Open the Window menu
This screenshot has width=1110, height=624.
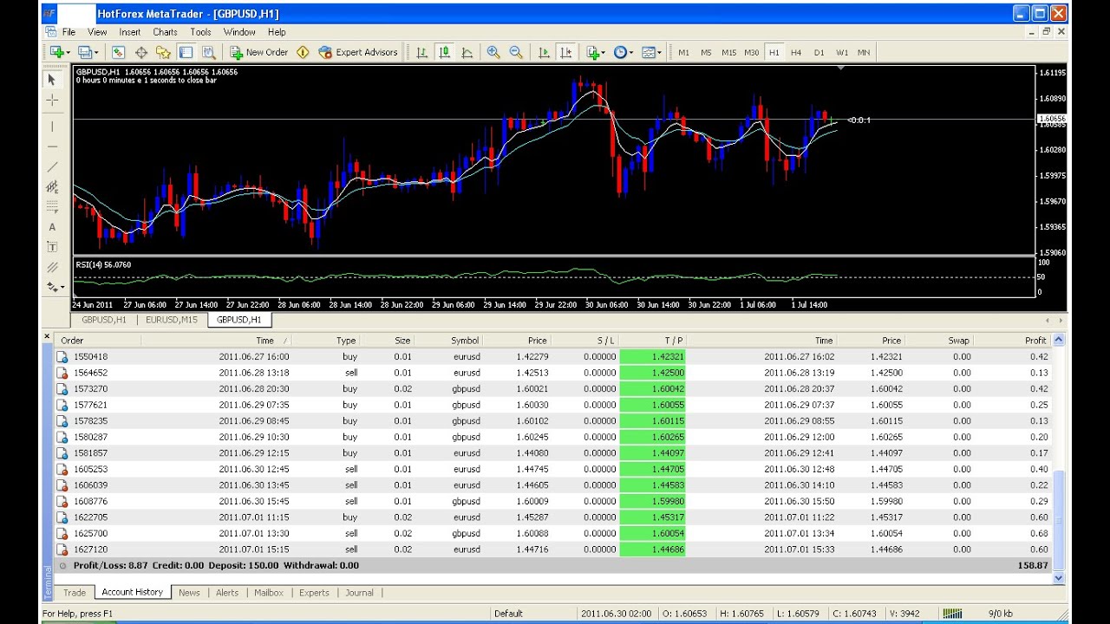(x=239, y=32)
